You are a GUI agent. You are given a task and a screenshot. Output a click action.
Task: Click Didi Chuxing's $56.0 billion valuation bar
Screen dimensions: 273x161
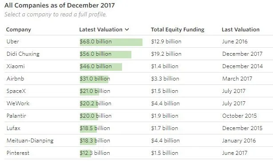point(106,55)
